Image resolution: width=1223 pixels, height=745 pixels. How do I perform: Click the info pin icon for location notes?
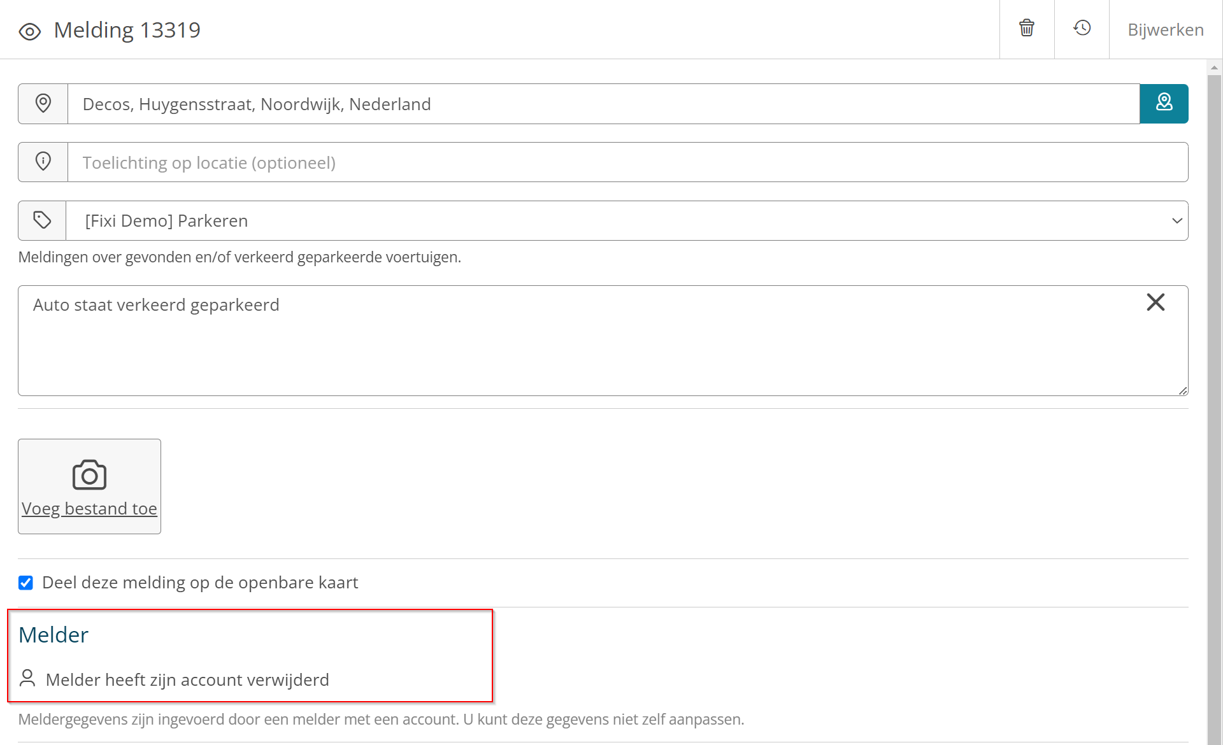43,162
